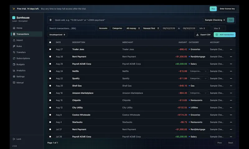Click the quick add lightning bolt icon
The width and height of the screenshot is (249, 149).
coord(50,20)
